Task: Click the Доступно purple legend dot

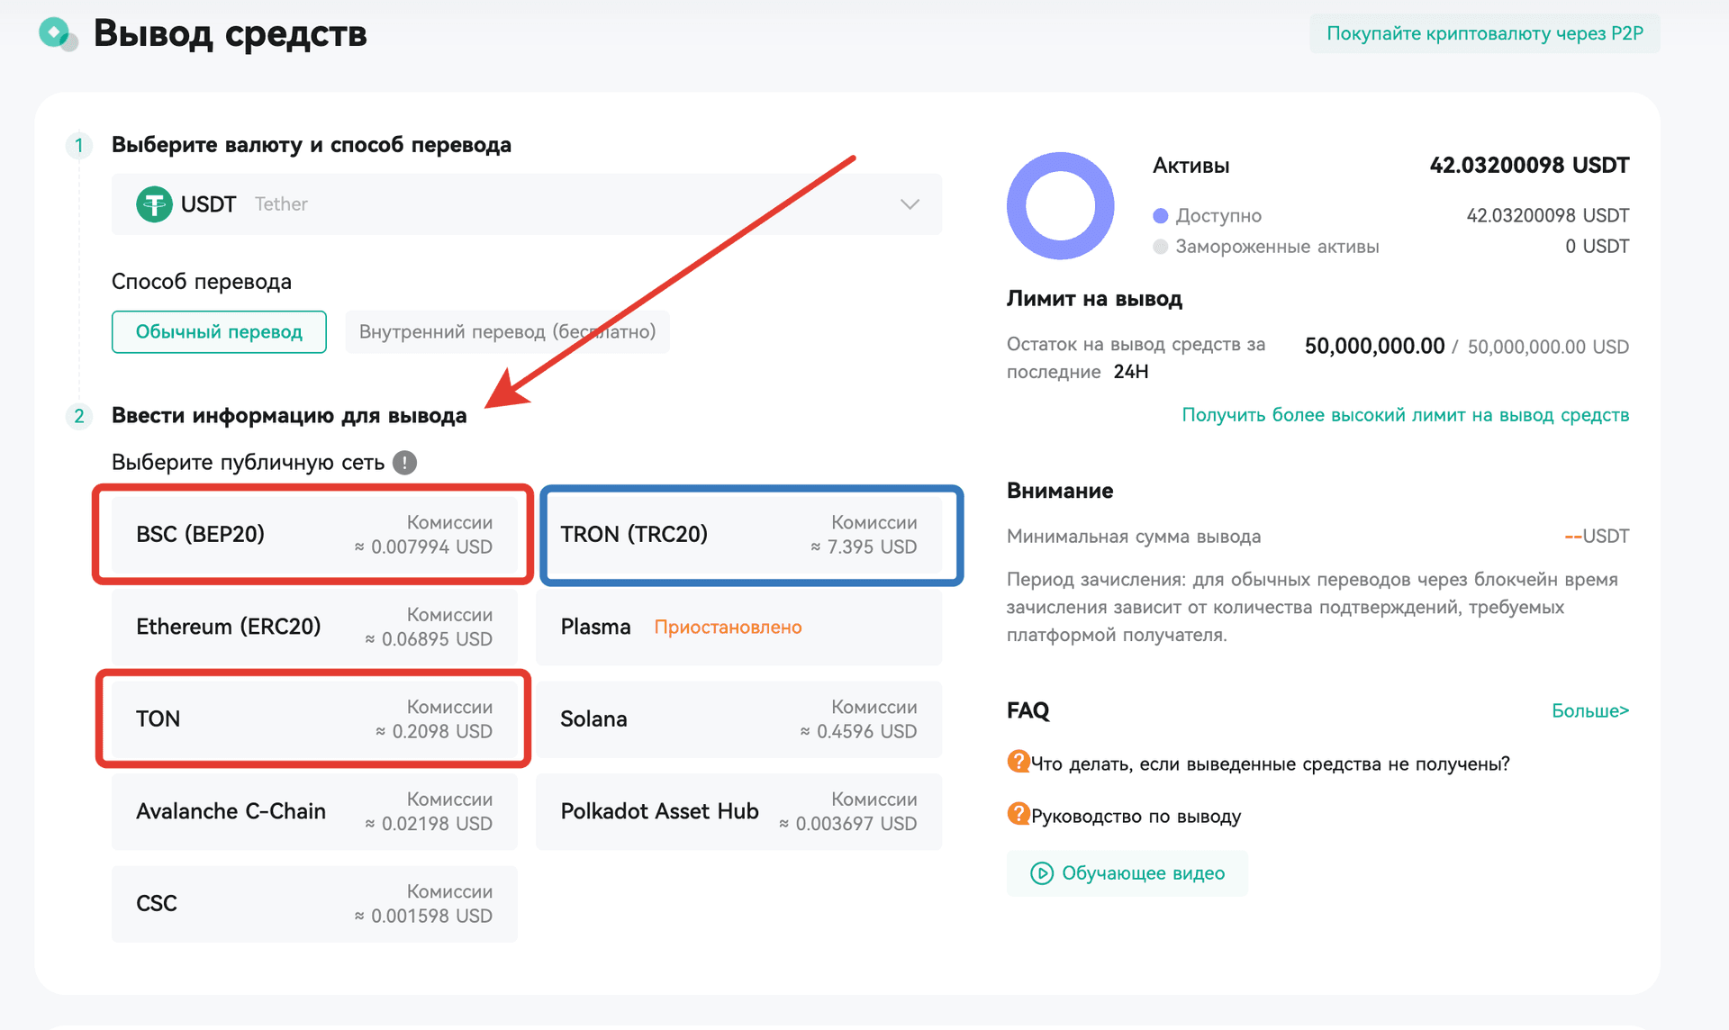Action: [1161, 216]
